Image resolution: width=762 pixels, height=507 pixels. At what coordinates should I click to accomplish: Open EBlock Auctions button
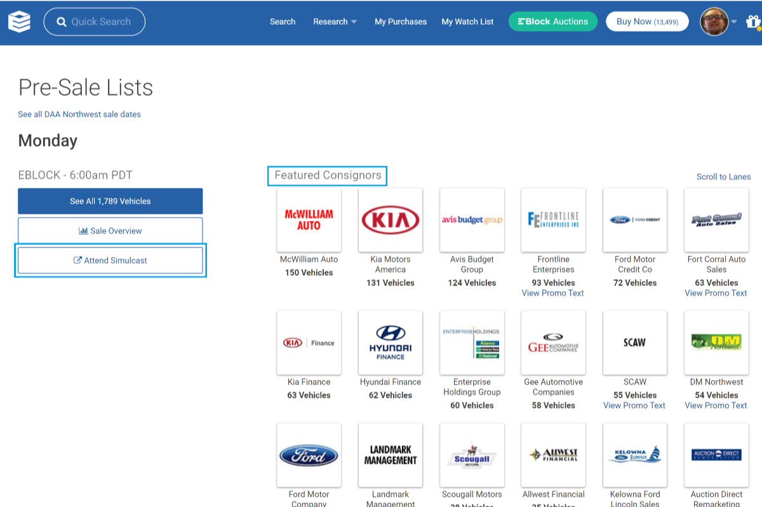[x=553, y=22]
